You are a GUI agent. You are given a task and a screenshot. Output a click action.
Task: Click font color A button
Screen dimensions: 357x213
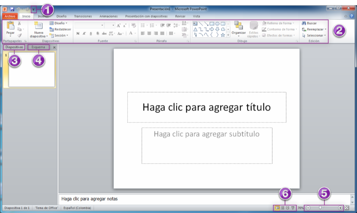131,33
